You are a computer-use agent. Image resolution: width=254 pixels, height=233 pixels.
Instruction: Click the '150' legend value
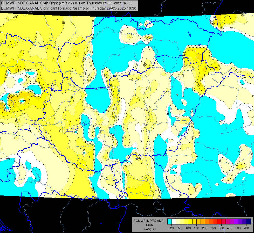point(196,228)
